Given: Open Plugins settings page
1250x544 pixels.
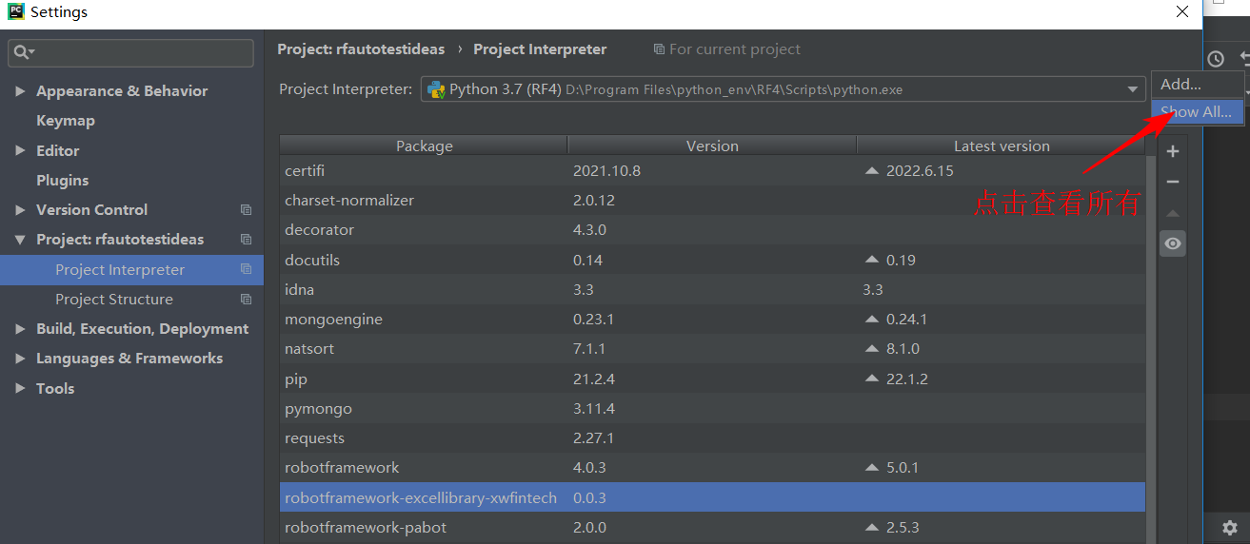Looking at the screenshot, I should [62, 181].
